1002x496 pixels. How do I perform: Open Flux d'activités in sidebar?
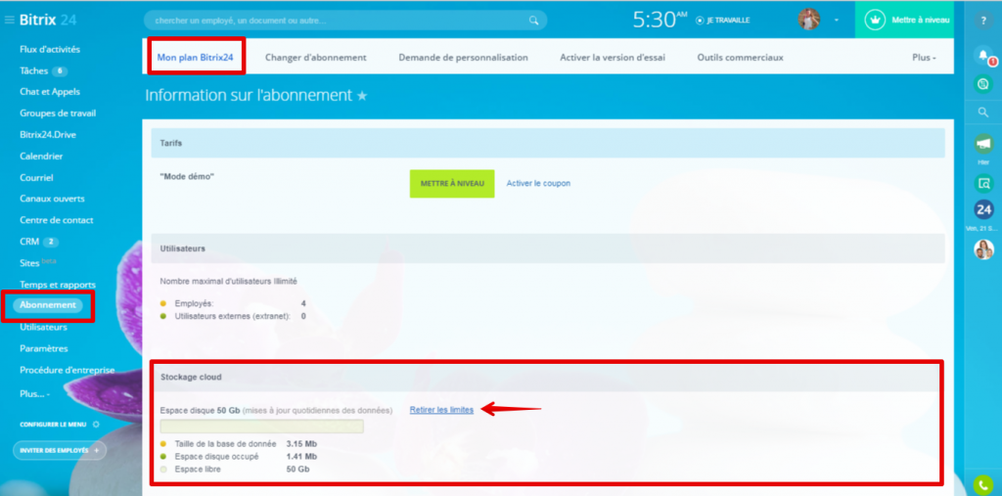tap(50, 49)
